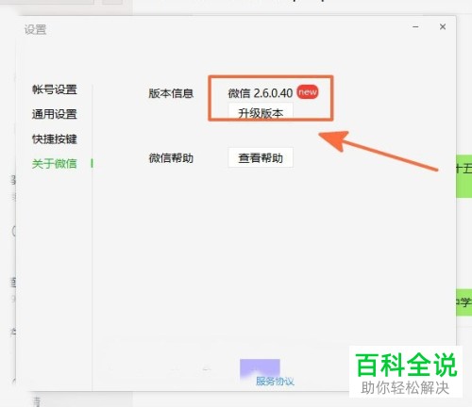The image size is (472, 407).
Task: Open the 服务协议 link
Action: tap(275, 382)
